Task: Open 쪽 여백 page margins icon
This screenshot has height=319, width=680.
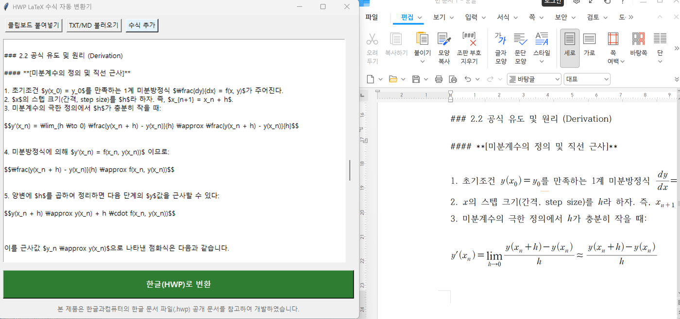Action: 613,39
